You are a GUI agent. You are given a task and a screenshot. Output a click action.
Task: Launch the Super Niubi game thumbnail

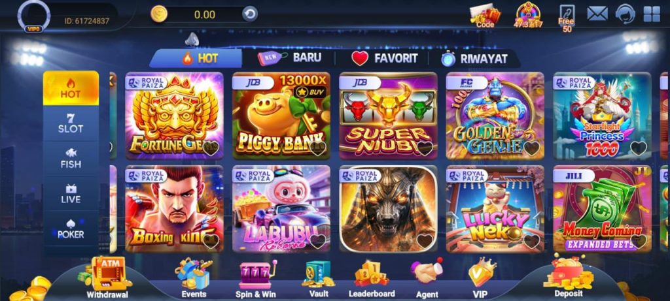[388, 116]
